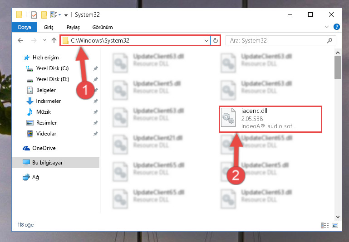Refresh the System32 folder view
This screenshot has width=349, height=242.
tap(216, 40)
